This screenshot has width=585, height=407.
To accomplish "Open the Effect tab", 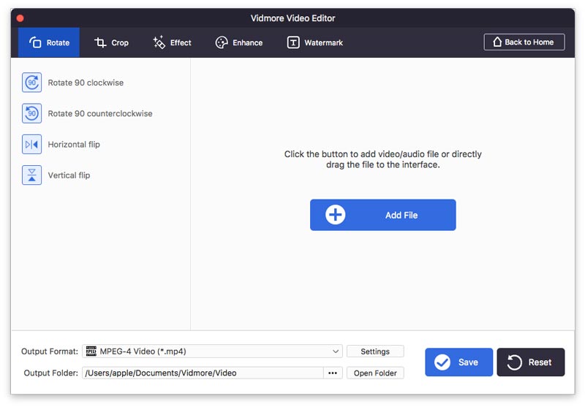I will [x=172, y=42].
